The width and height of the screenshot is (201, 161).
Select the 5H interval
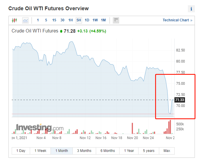79,20
